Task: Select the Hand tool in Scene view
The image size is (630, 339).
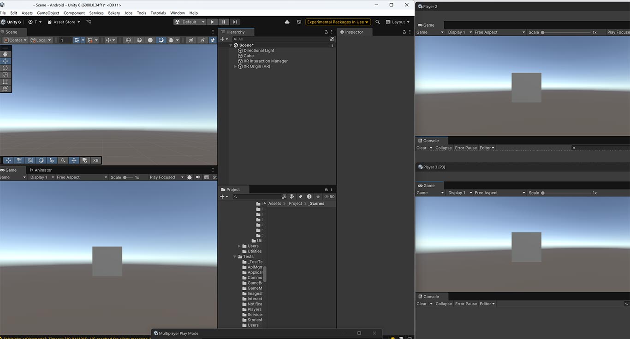Action: click(x=6, y=54)
